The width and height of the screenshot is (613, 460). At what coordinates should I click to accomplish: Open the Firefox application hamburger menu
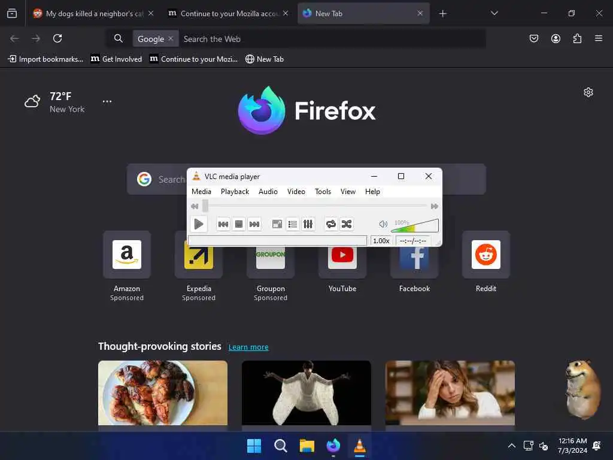click(x=599, y=38)
